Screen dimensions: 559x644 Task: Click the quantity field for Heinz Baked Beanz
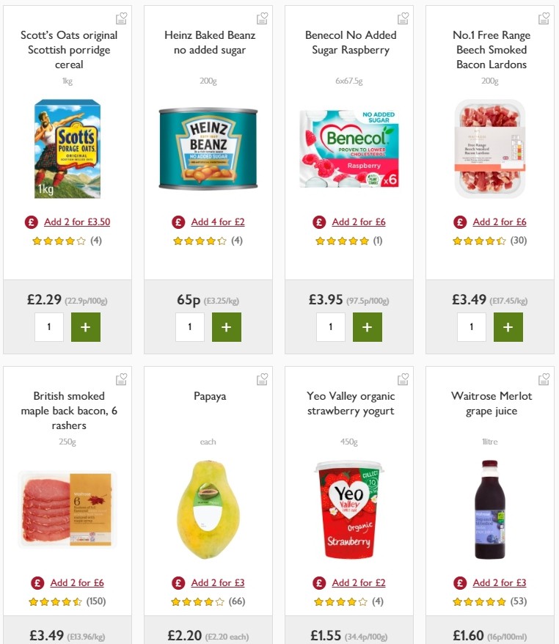[189, 327]
